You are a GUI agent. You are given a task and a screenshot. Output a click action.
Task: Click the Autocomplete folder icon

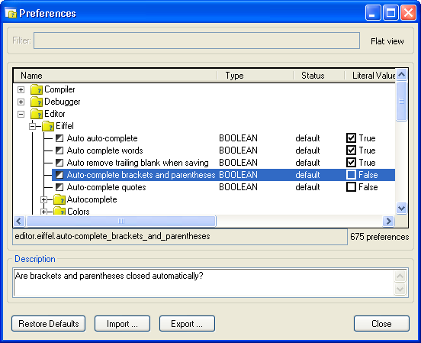pos(59,199)
